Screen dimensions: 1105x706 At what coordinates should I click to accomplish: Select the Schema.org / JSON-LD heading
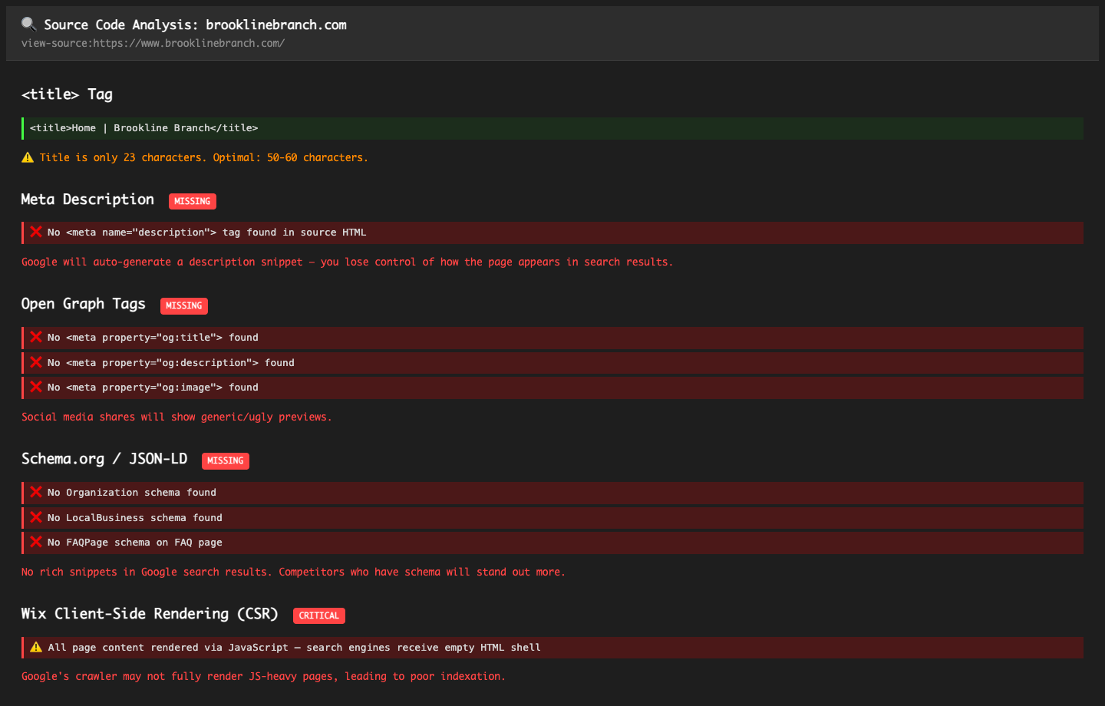pos(104,459)
